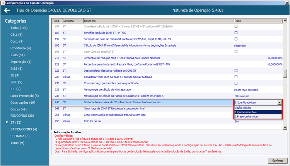Go back using the white arrow icon

[x=7, y=10]
